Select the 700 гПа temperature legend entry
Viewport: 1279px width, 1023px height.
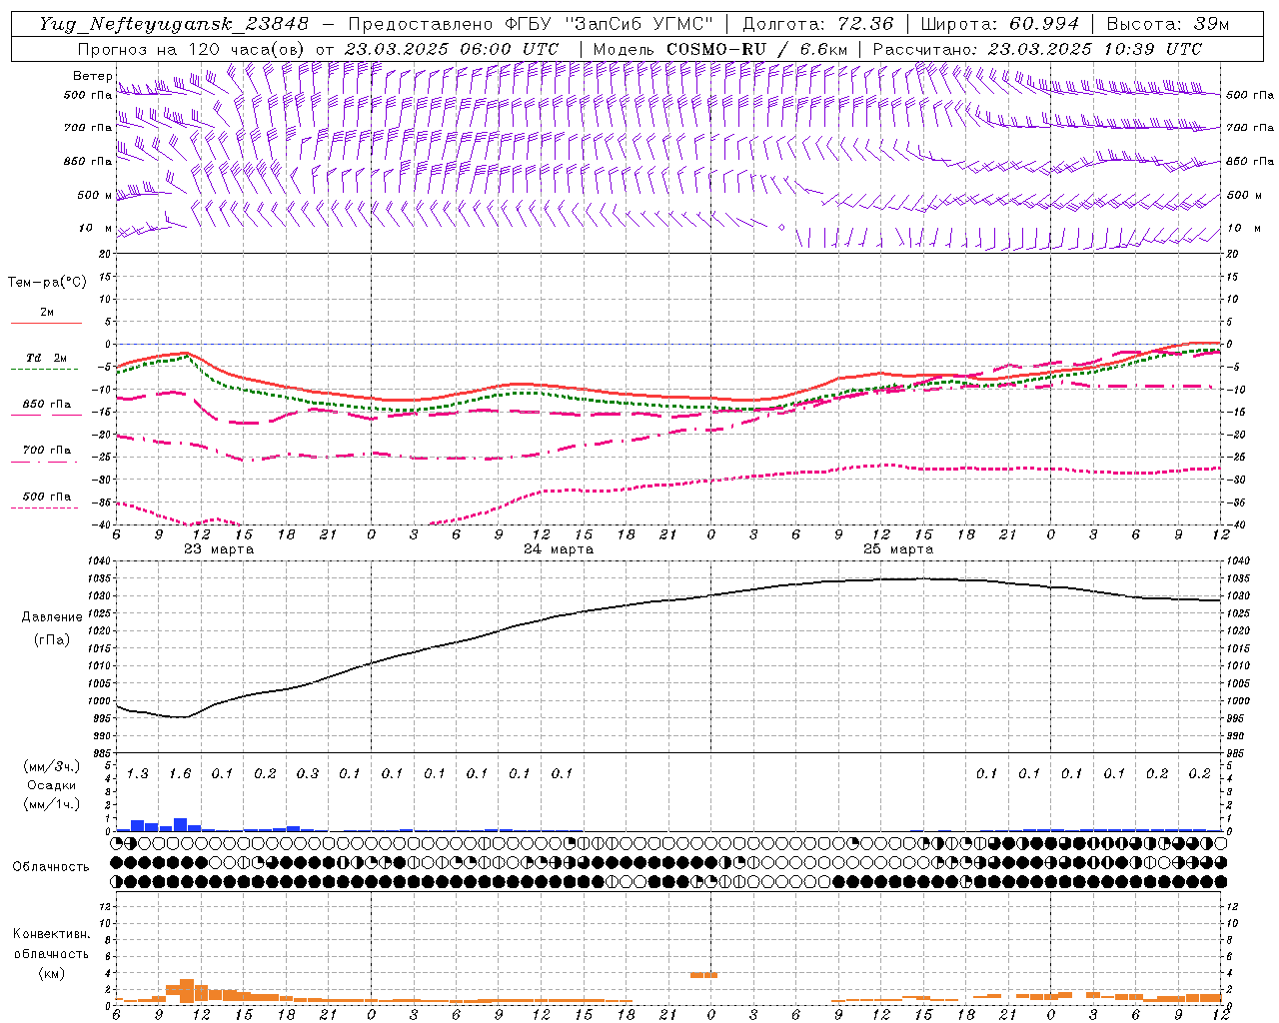[x=46, y=454]
